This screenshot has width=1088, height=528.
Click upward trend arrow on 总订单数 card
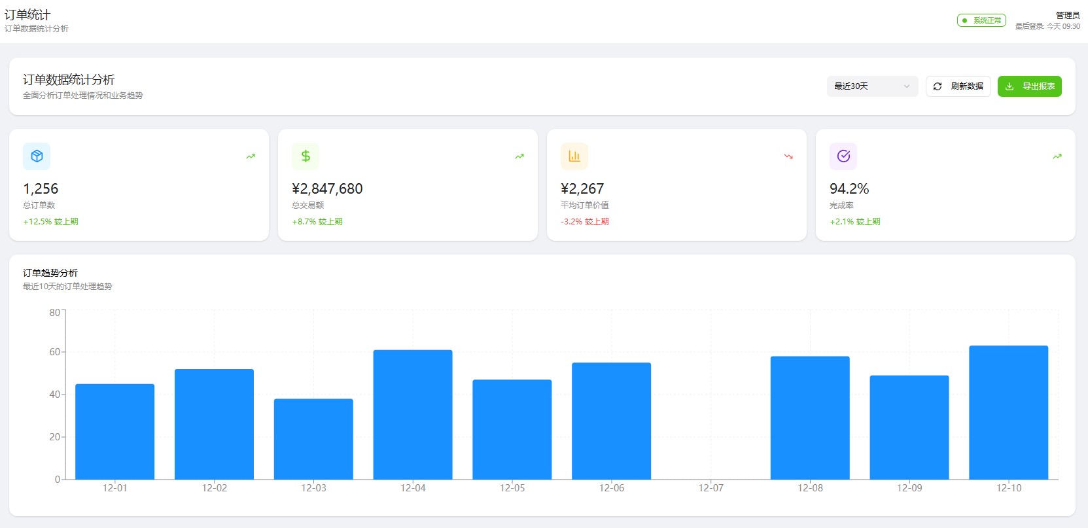(251, 156)
